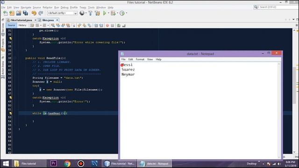Click the Find Selection magnifier icon
299x168 pixels.
click(53, 25)
